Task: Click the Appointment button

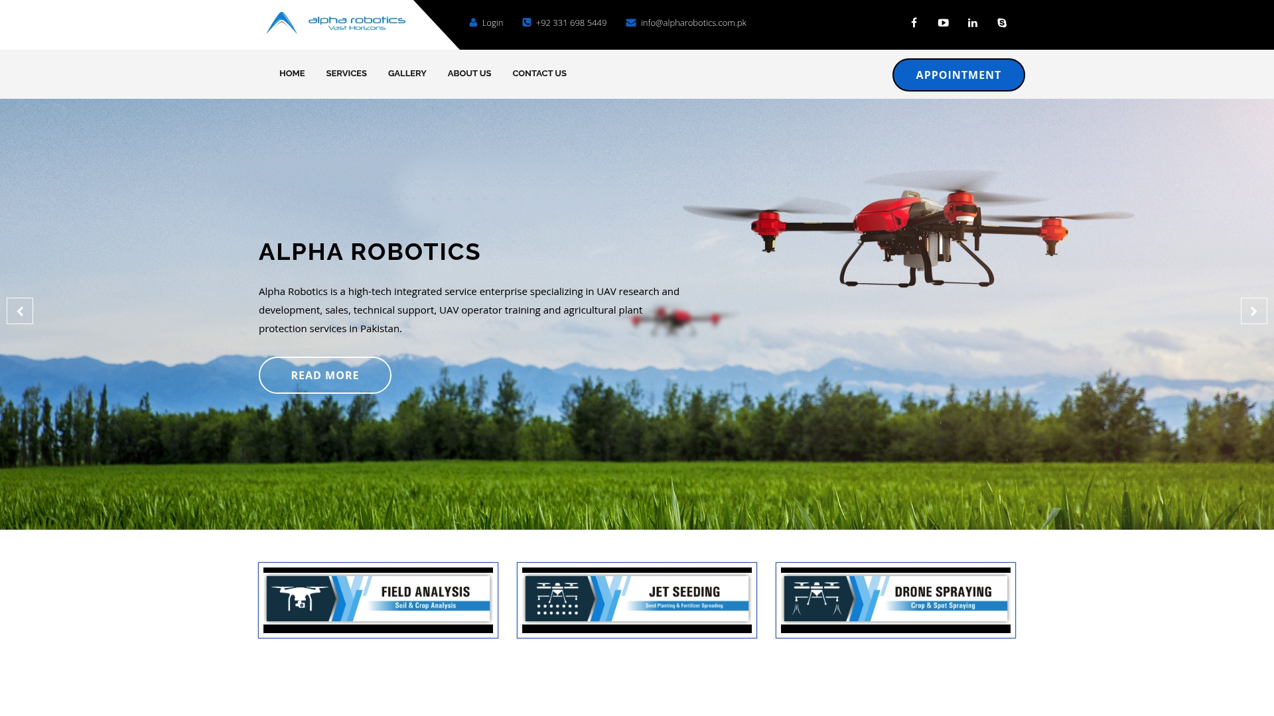Action: coord(958,75)
